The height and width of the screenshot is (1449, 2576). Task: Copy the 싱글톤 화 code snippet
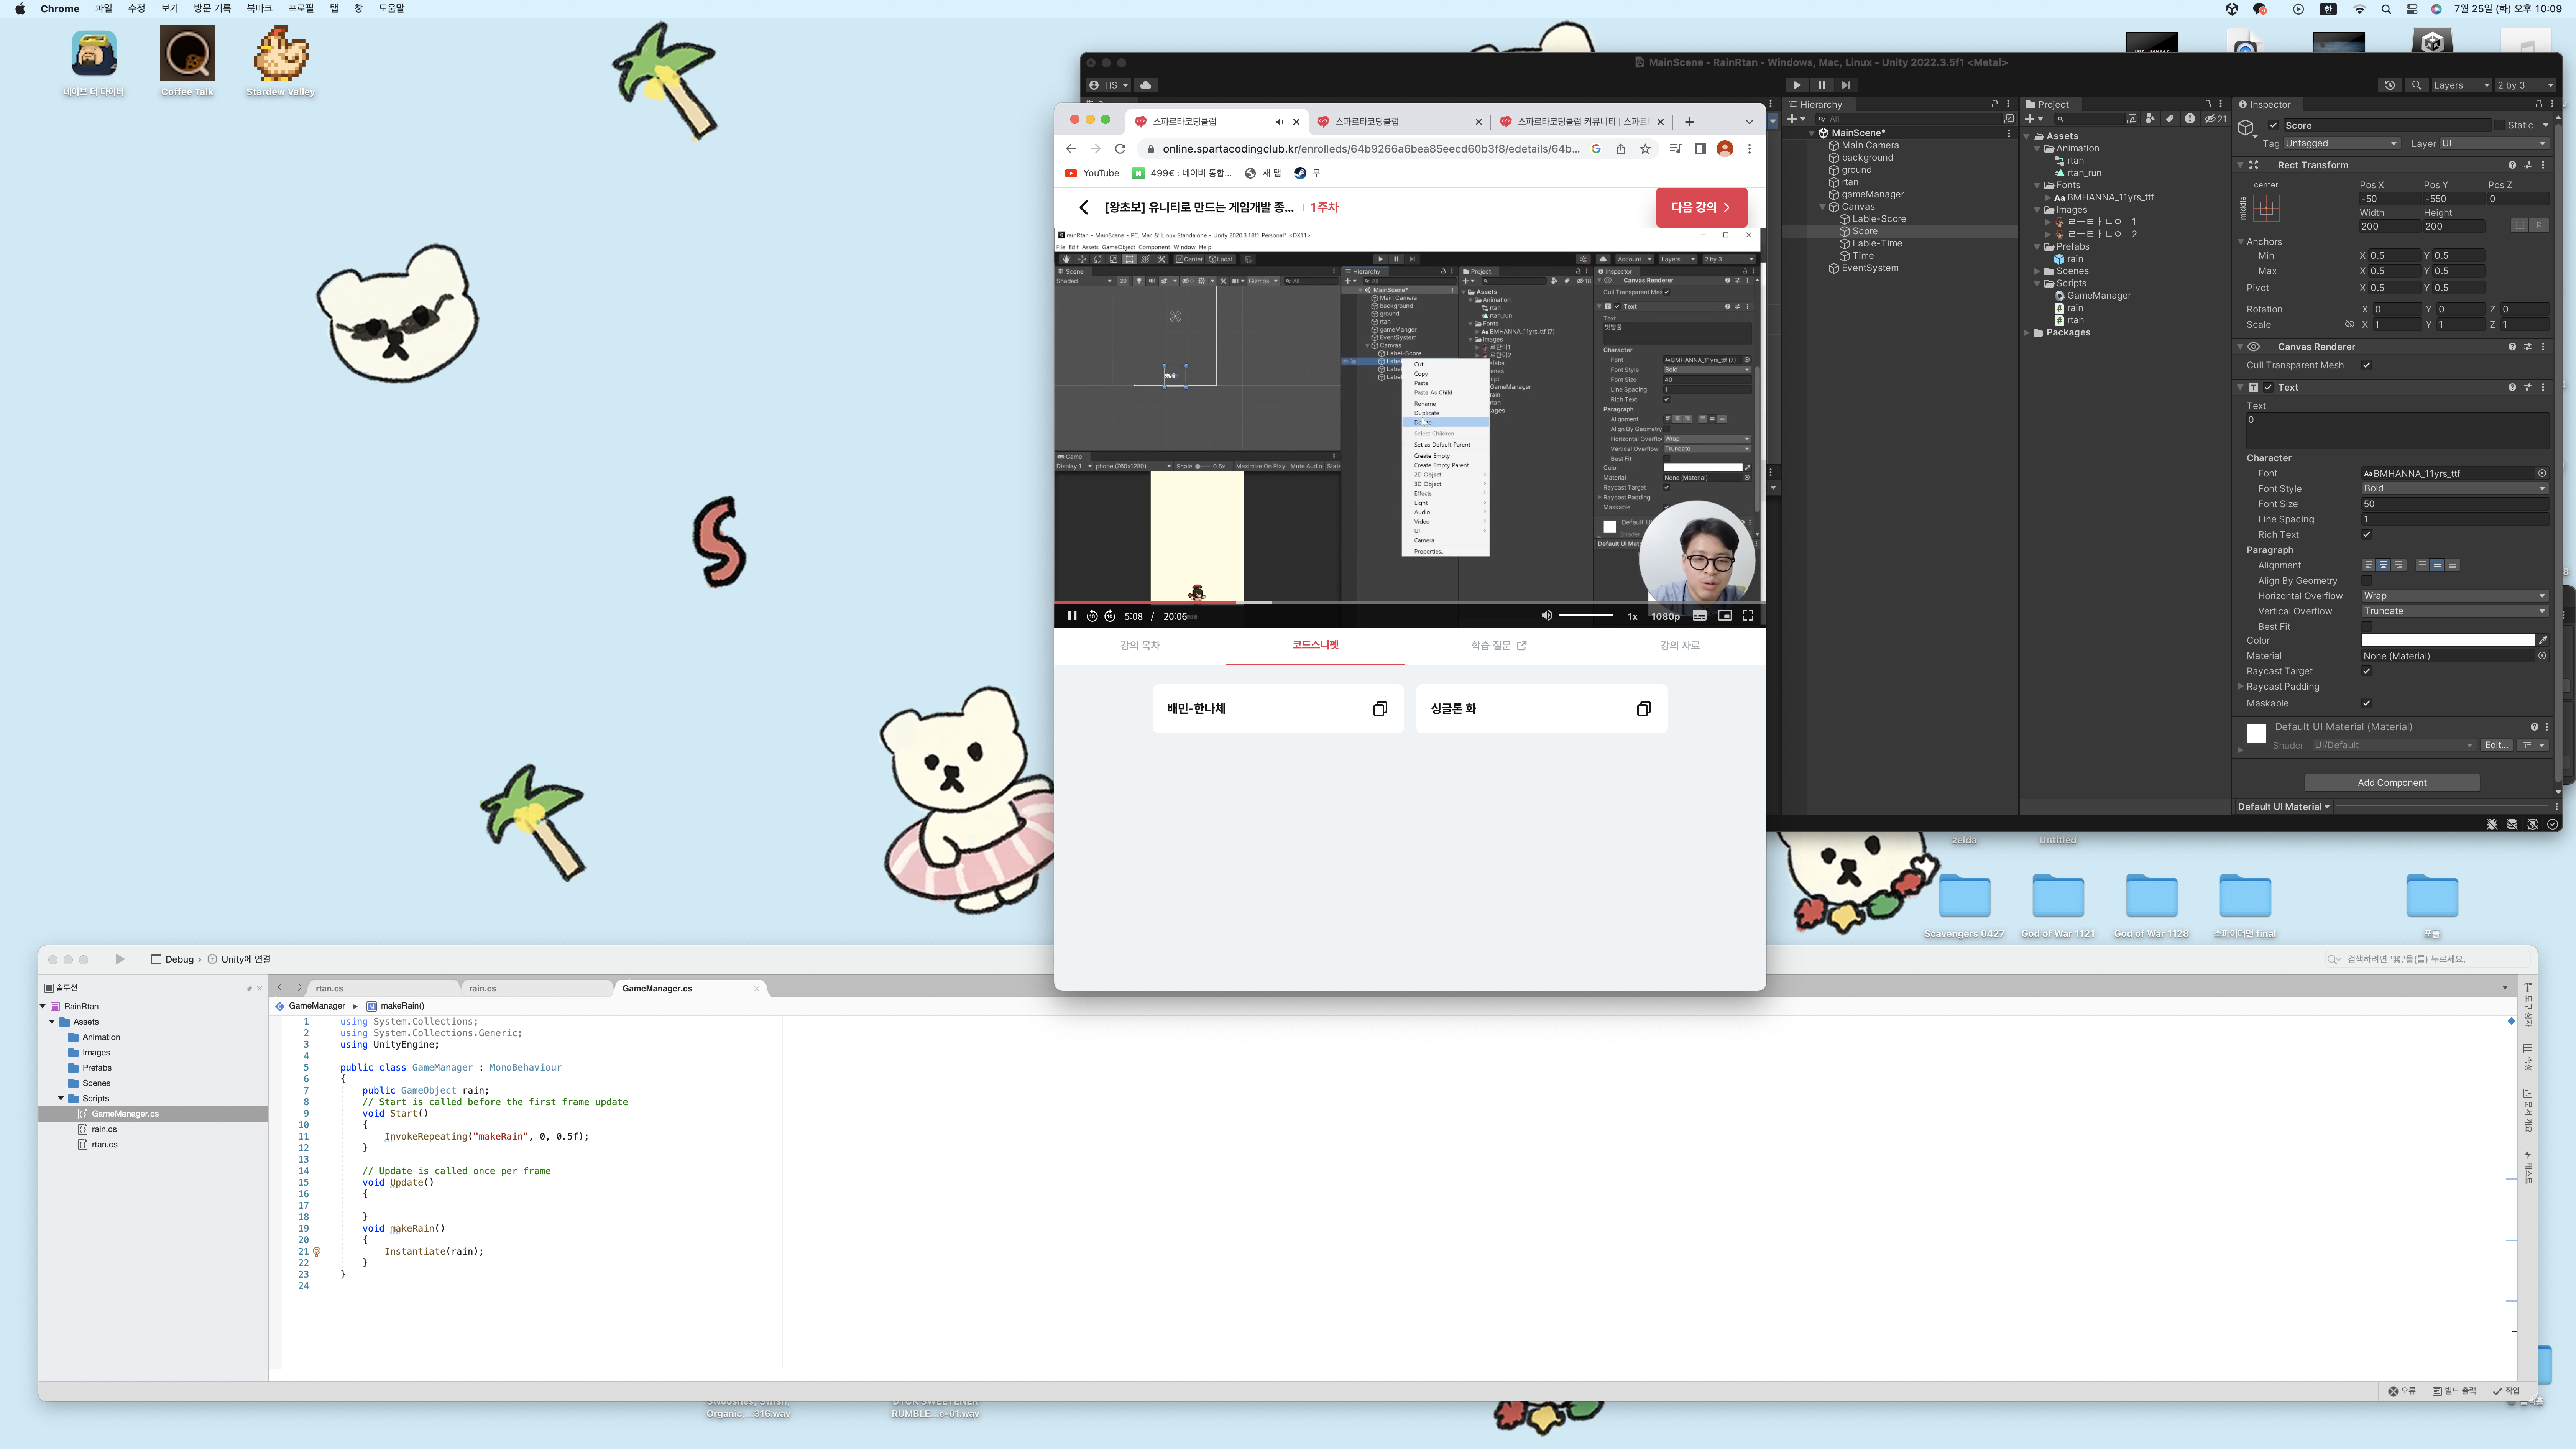1644,709
